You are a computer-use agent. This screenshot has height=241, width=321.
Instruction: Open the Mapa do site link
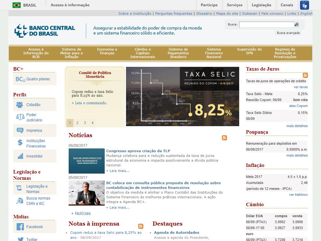click(227, 13)
